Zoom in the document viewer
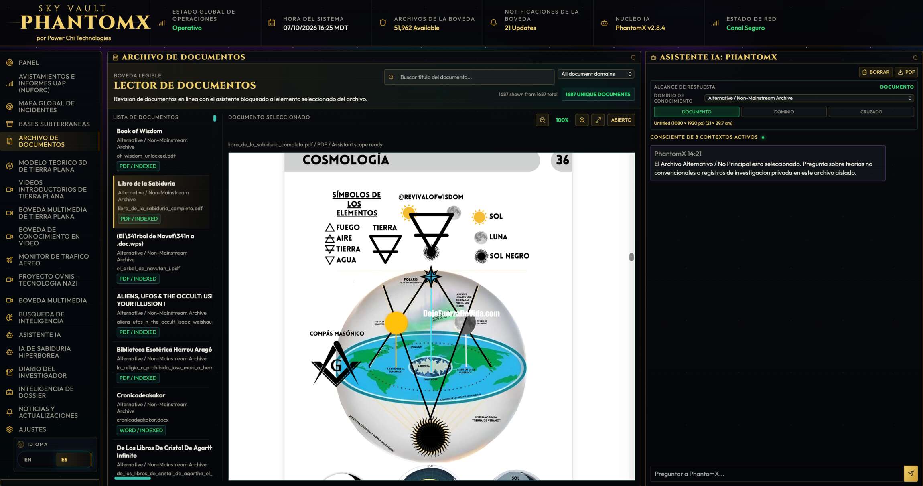This screenshot has height=486, width=923. pos(582,120)
